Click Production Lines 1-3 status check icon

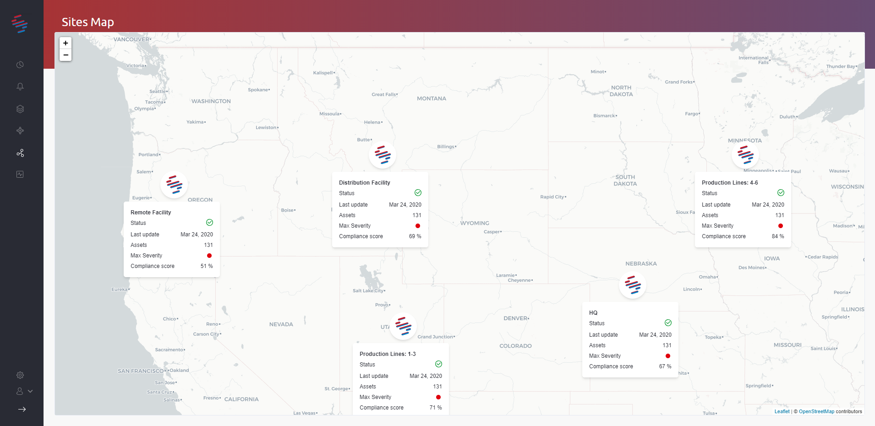coord(438,364)
